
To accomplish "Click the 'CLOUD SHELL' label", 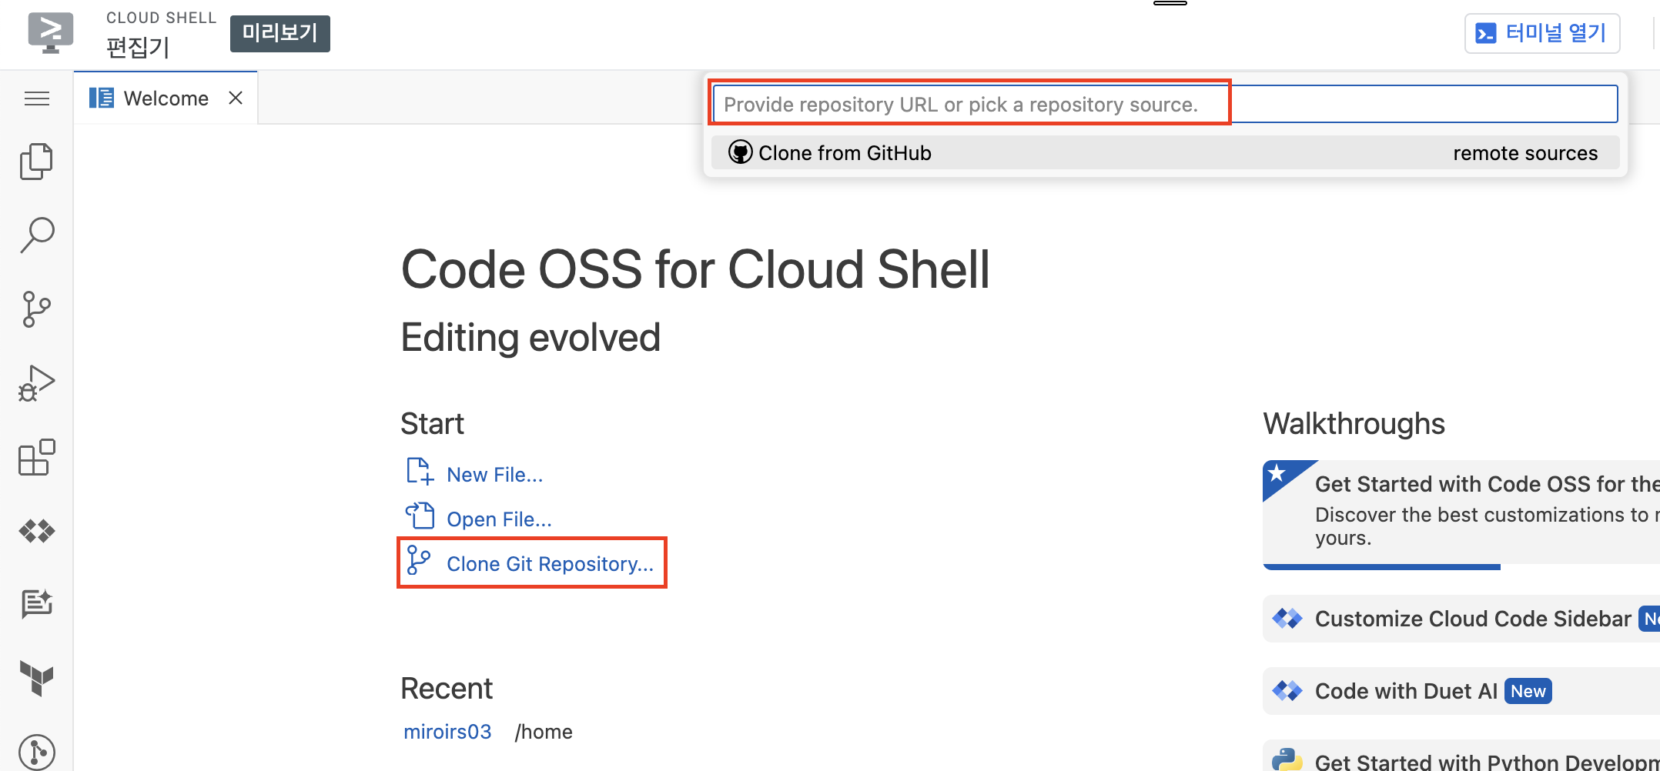I will click(x=162, y=18).
